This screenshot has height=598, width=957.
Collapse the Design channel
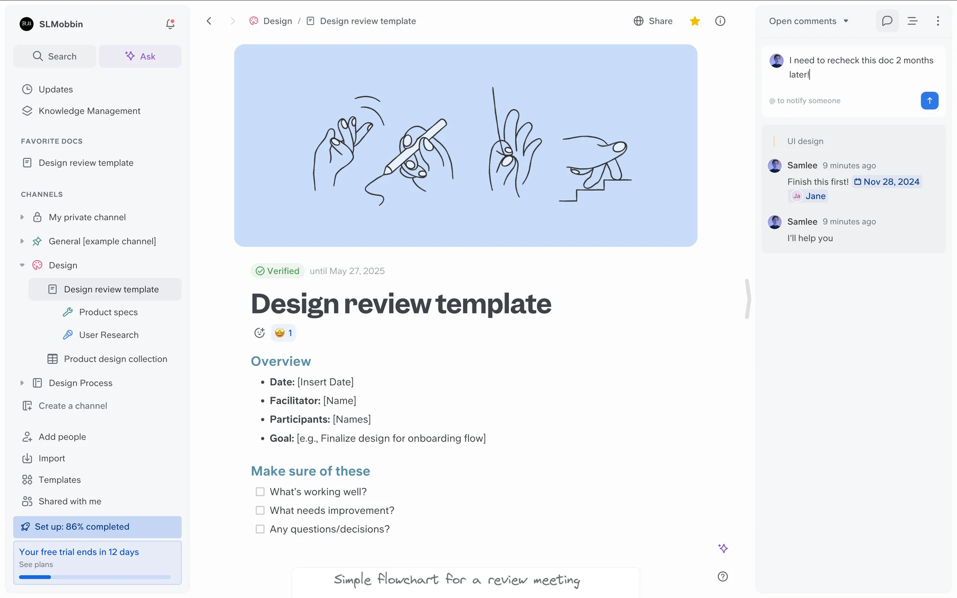point(22,265)
